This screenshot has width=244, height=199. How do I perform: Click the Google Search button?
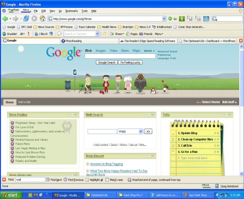click(x=107, y=62)
